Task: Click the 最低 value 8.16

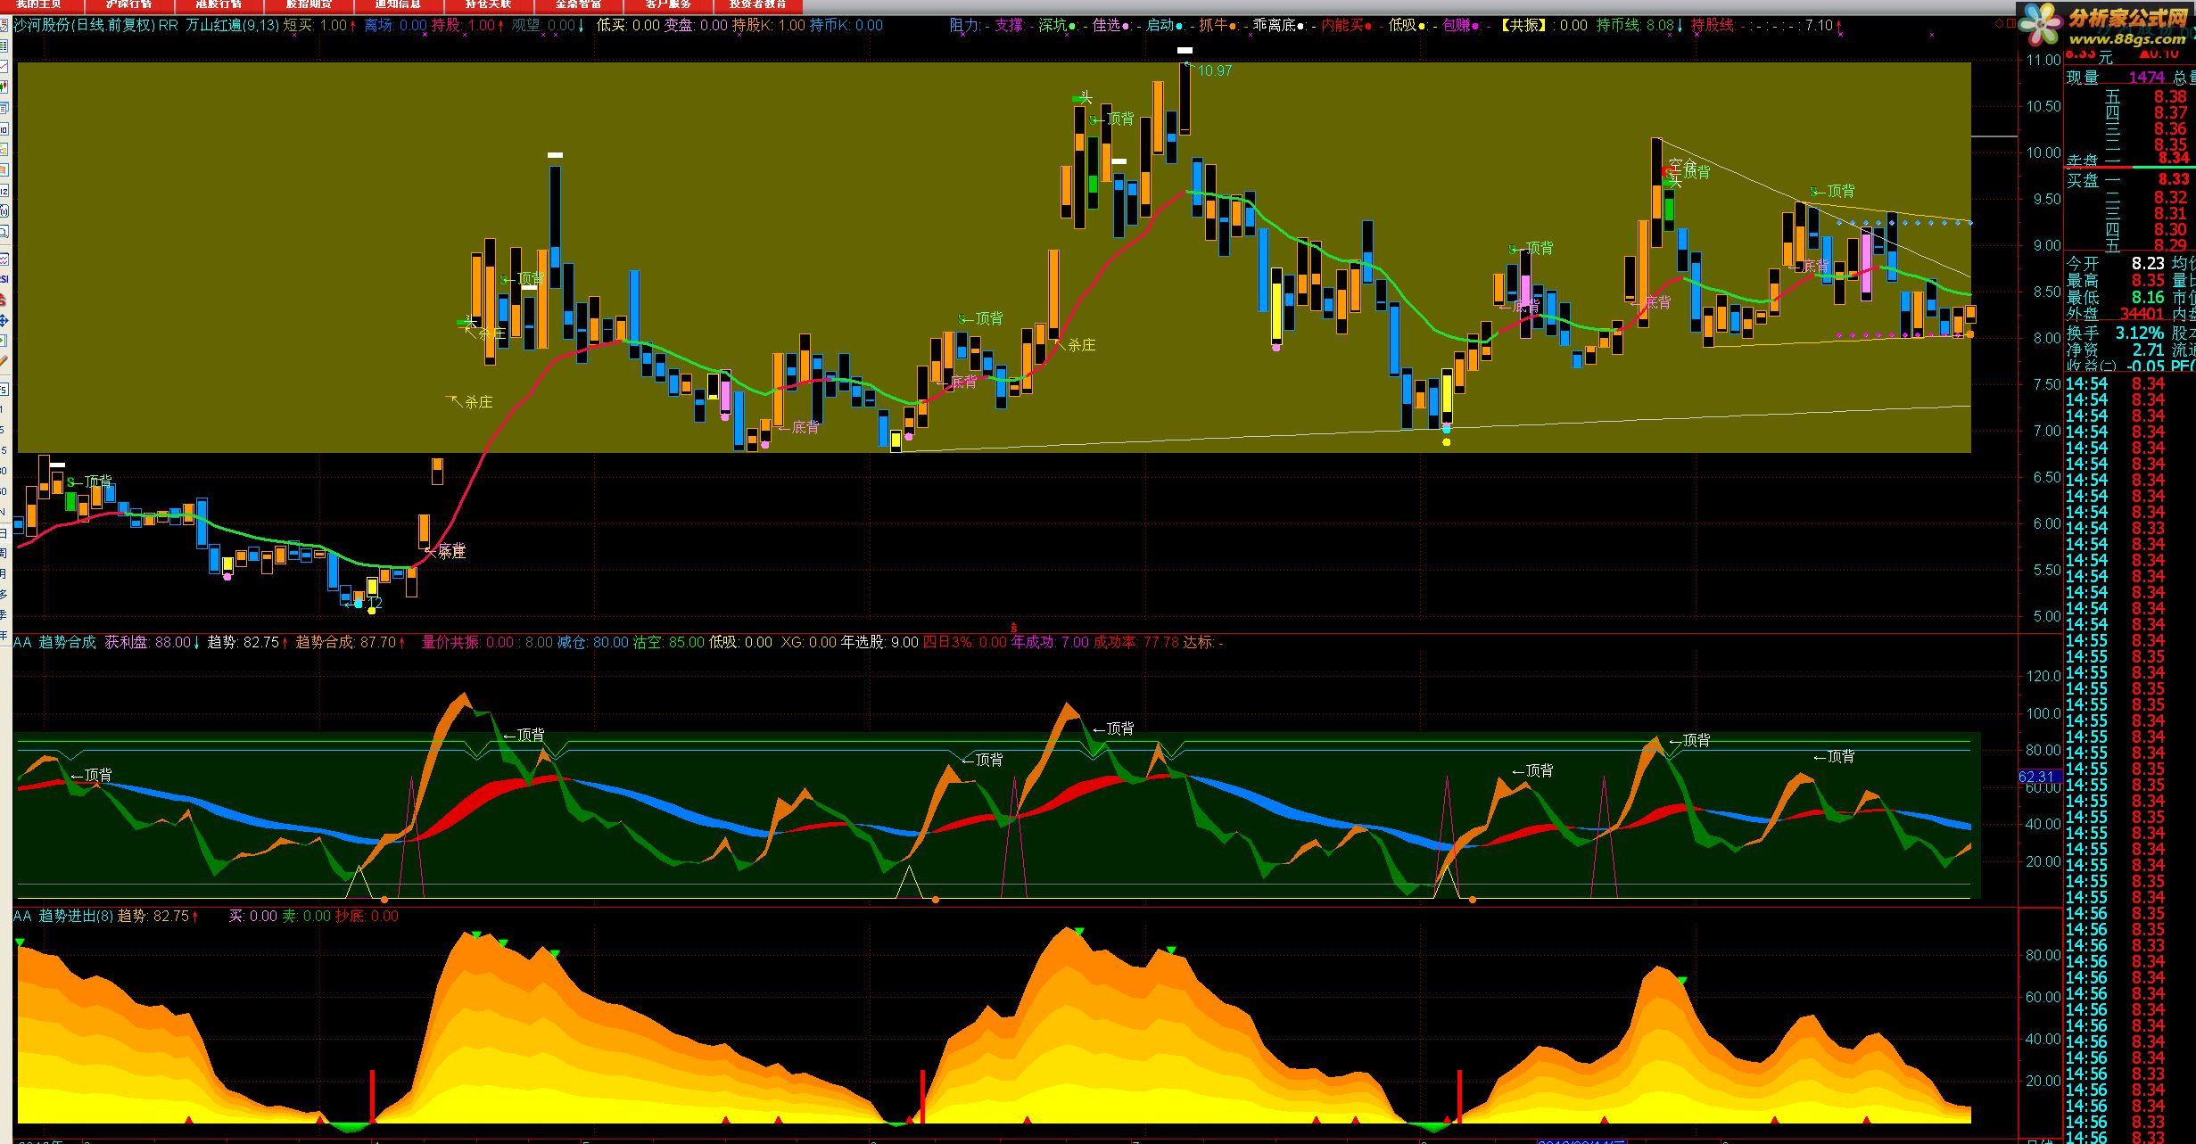Action: 2148,298
